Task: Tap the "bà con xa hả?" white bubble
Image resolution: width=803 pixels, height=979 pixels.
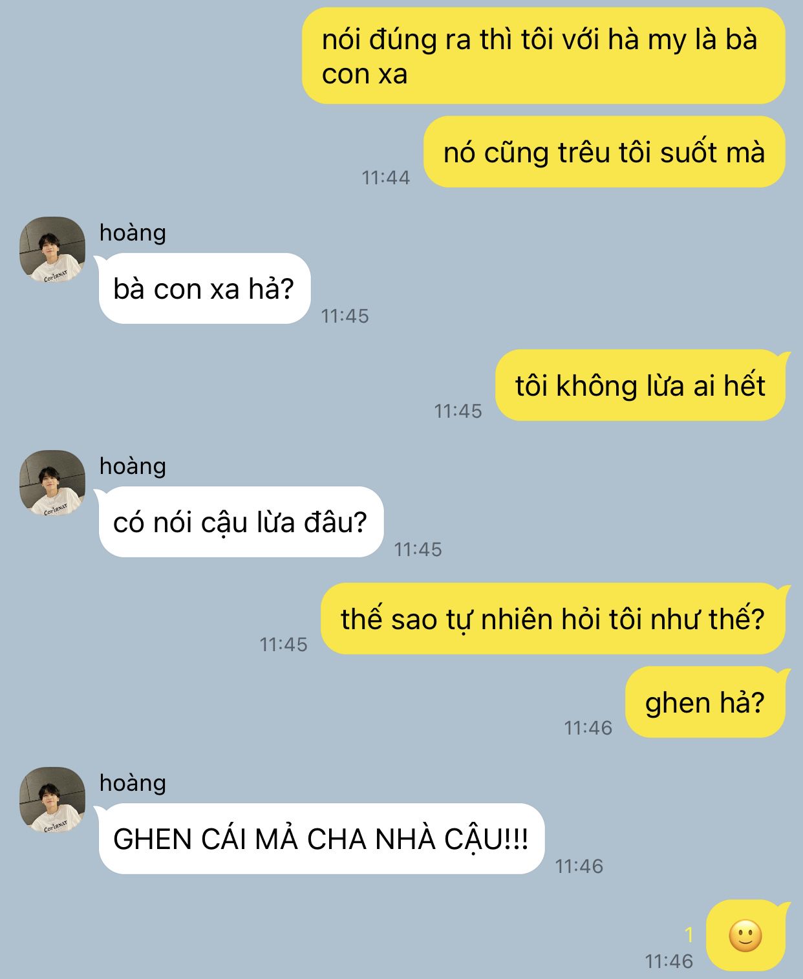Action: point(204,288)
